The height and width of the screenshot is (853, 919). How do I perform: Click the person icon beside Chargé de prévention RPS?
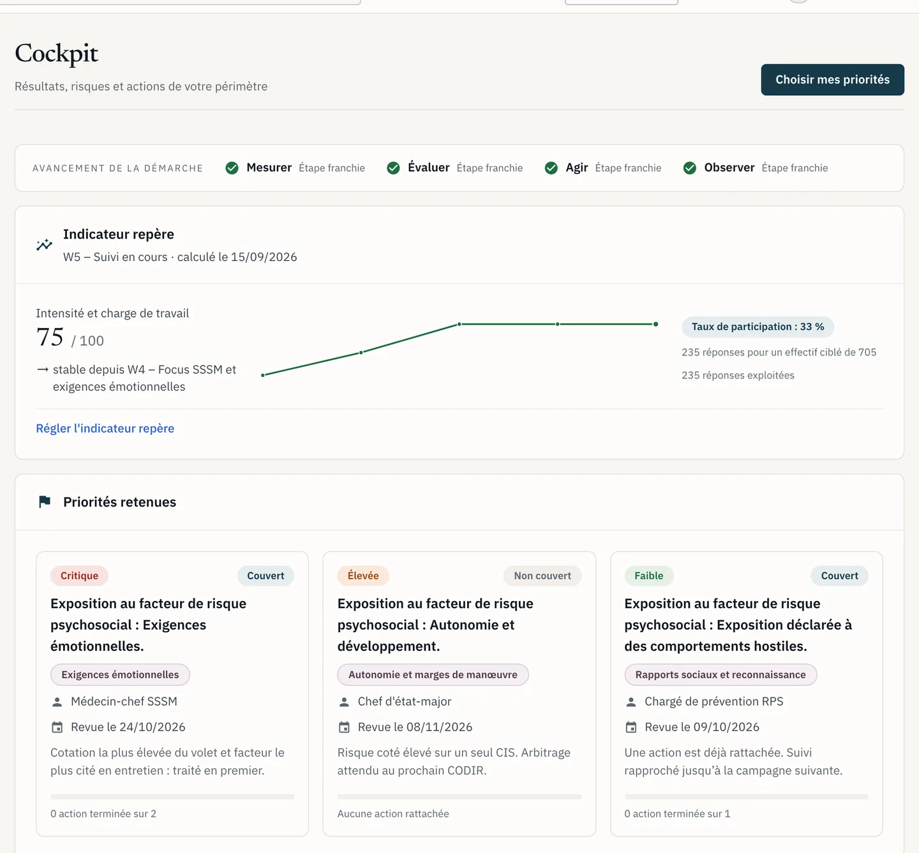pos(631,702)
